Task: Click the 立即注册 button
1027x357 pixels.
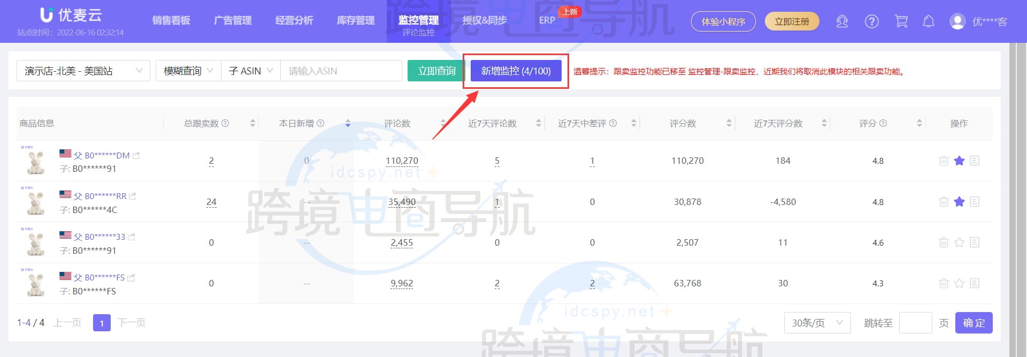Action: pos(792,21)
